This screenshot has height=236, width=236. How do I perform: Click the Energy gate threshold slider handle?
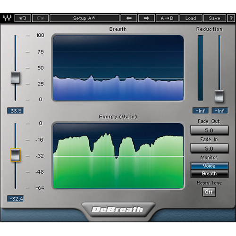pyautogui.click(x=15, y=155)
